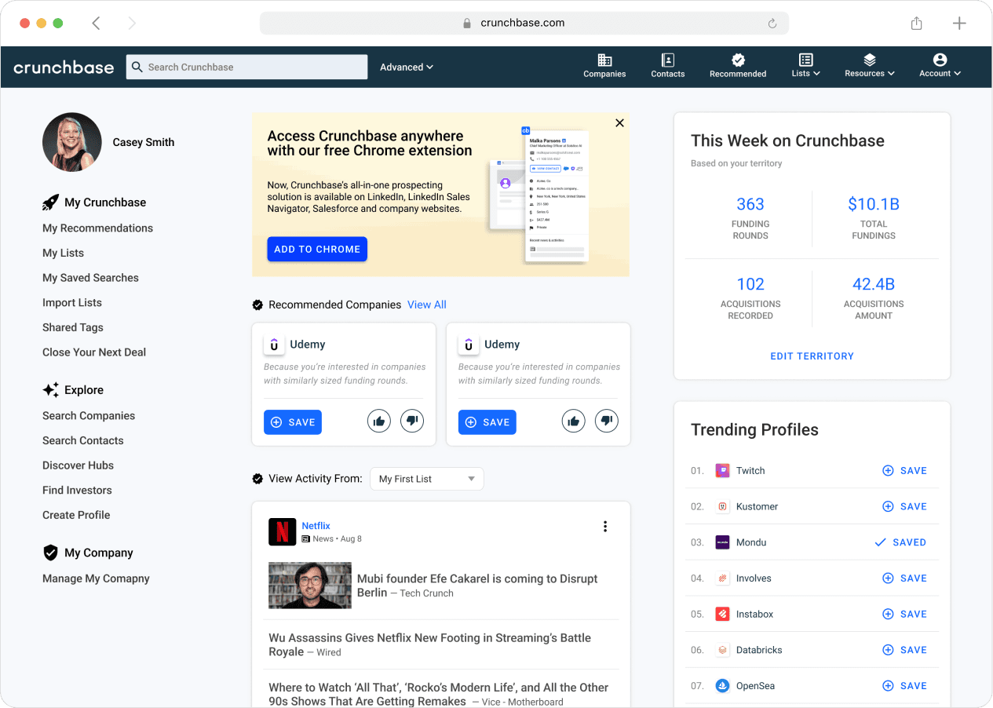
Task: Open a new browser tab with plus
Action: click(959, 24)
